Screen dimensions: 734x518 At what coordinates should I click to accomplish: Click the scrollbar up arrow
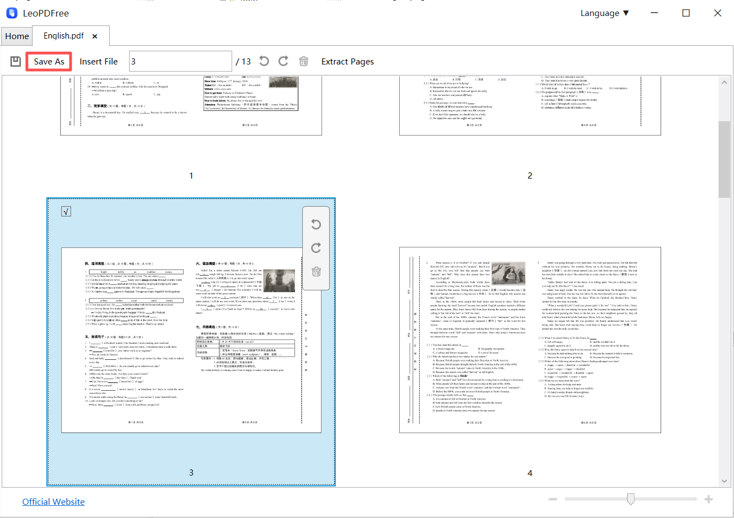point(725,83)
